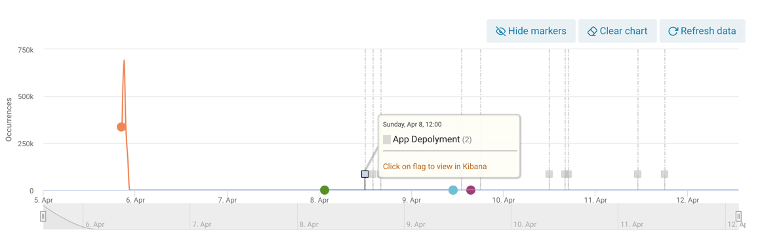Click the '7. Apr' axis label

pos(228,200)
